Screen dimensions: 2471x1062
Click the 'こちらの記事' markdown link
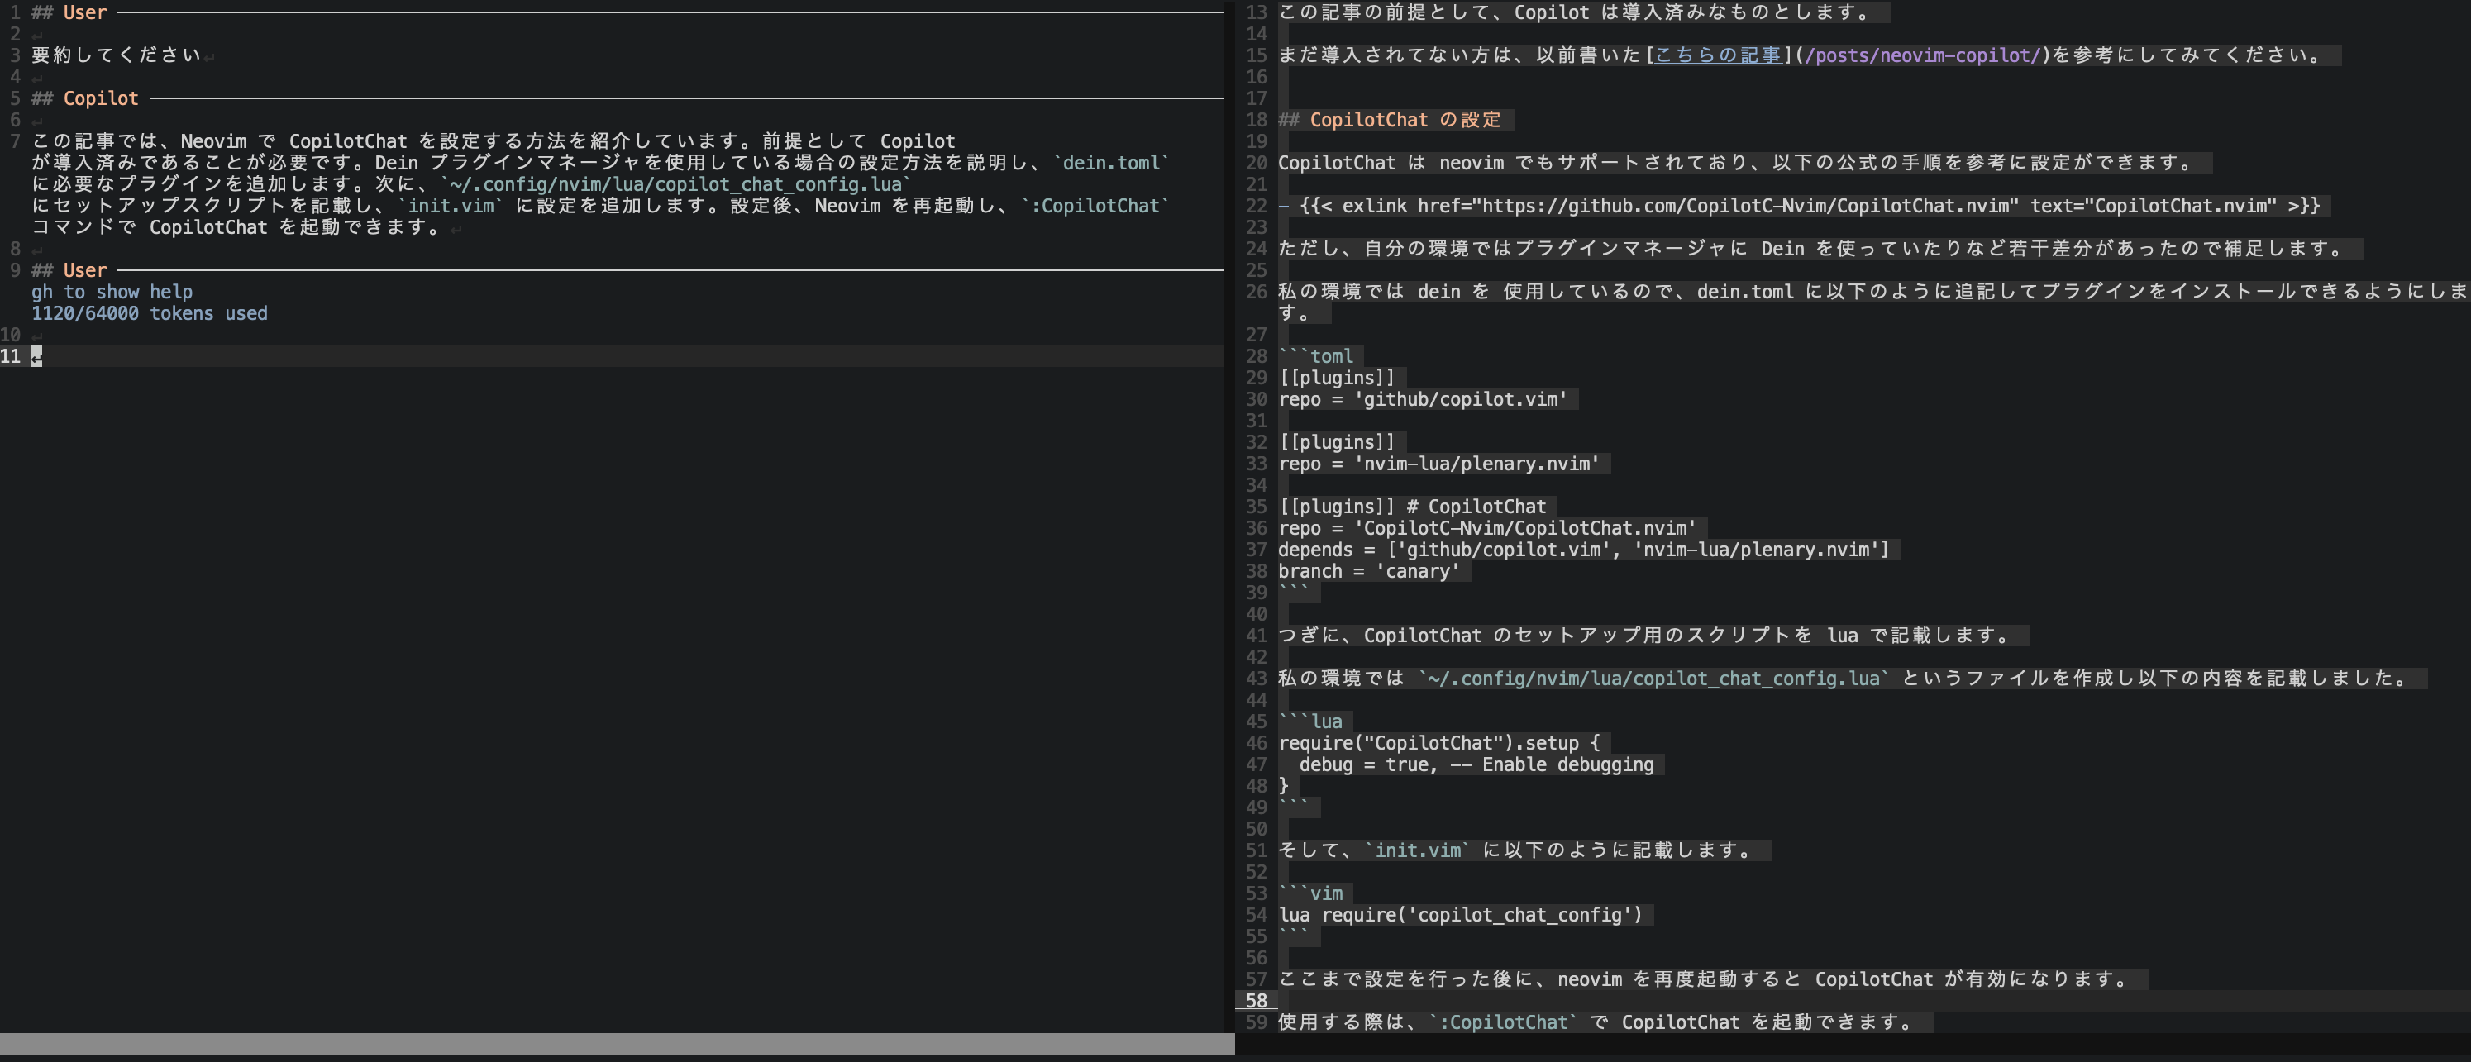coord(1717,55)
